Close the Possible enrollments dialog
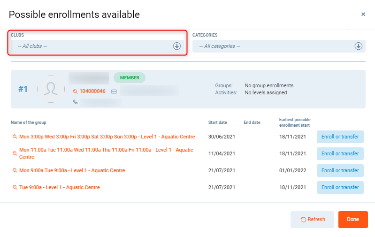This screenshot has height=237, width=375. coord(363,15)
